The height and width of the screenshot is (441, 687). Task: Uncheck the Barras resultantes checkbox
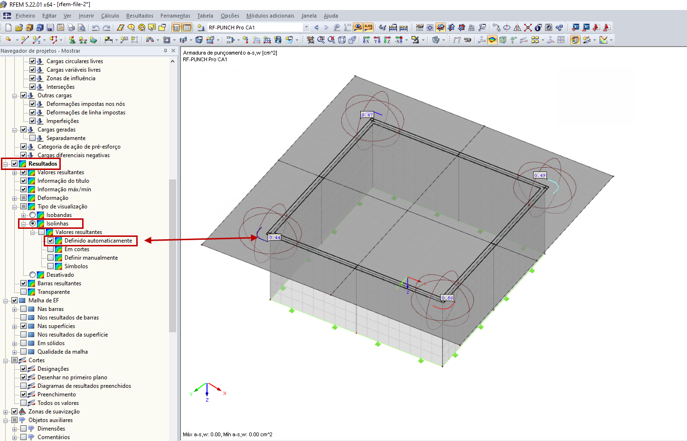point(24,283)
